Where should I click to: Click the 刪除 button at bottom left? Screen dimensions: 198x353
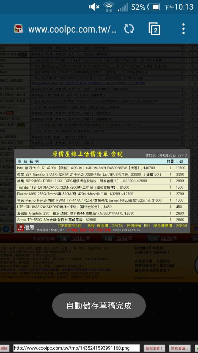(x=4, y=348)
